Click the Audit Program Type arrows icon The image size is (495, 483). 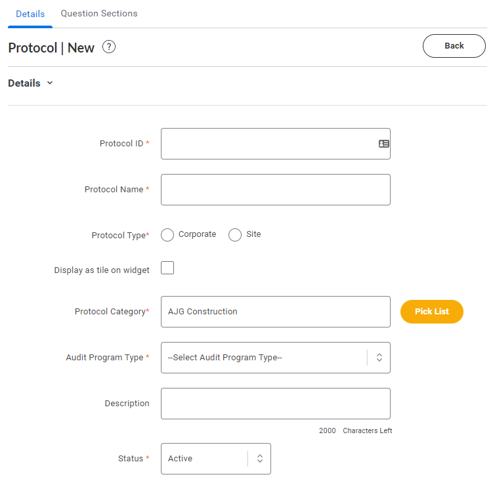tap(379, 358)
